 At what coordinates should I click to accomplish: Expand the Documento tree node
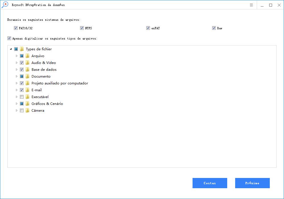click(16, 76)
